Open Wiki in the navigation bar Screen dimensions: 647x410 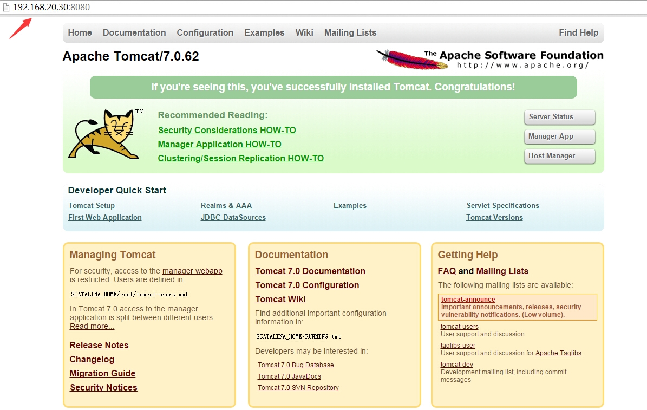(x=304, y=32)
